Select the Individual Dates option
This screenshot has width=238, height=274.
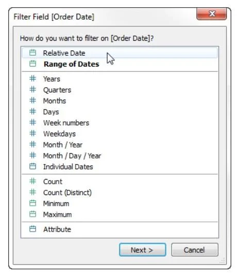tap(120, 167)
